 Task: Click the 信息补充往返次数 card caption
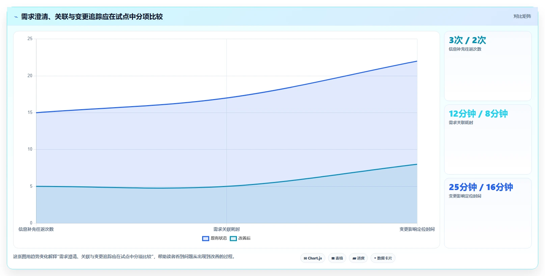(x=465, y=49)
